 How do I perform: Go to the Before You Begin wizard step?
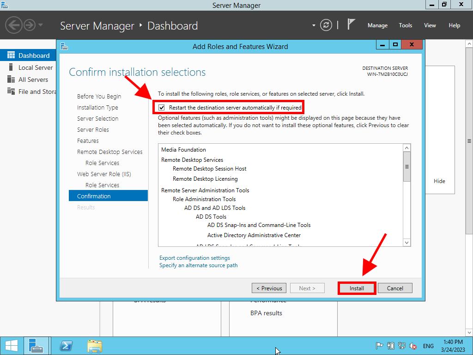(99, 96)
